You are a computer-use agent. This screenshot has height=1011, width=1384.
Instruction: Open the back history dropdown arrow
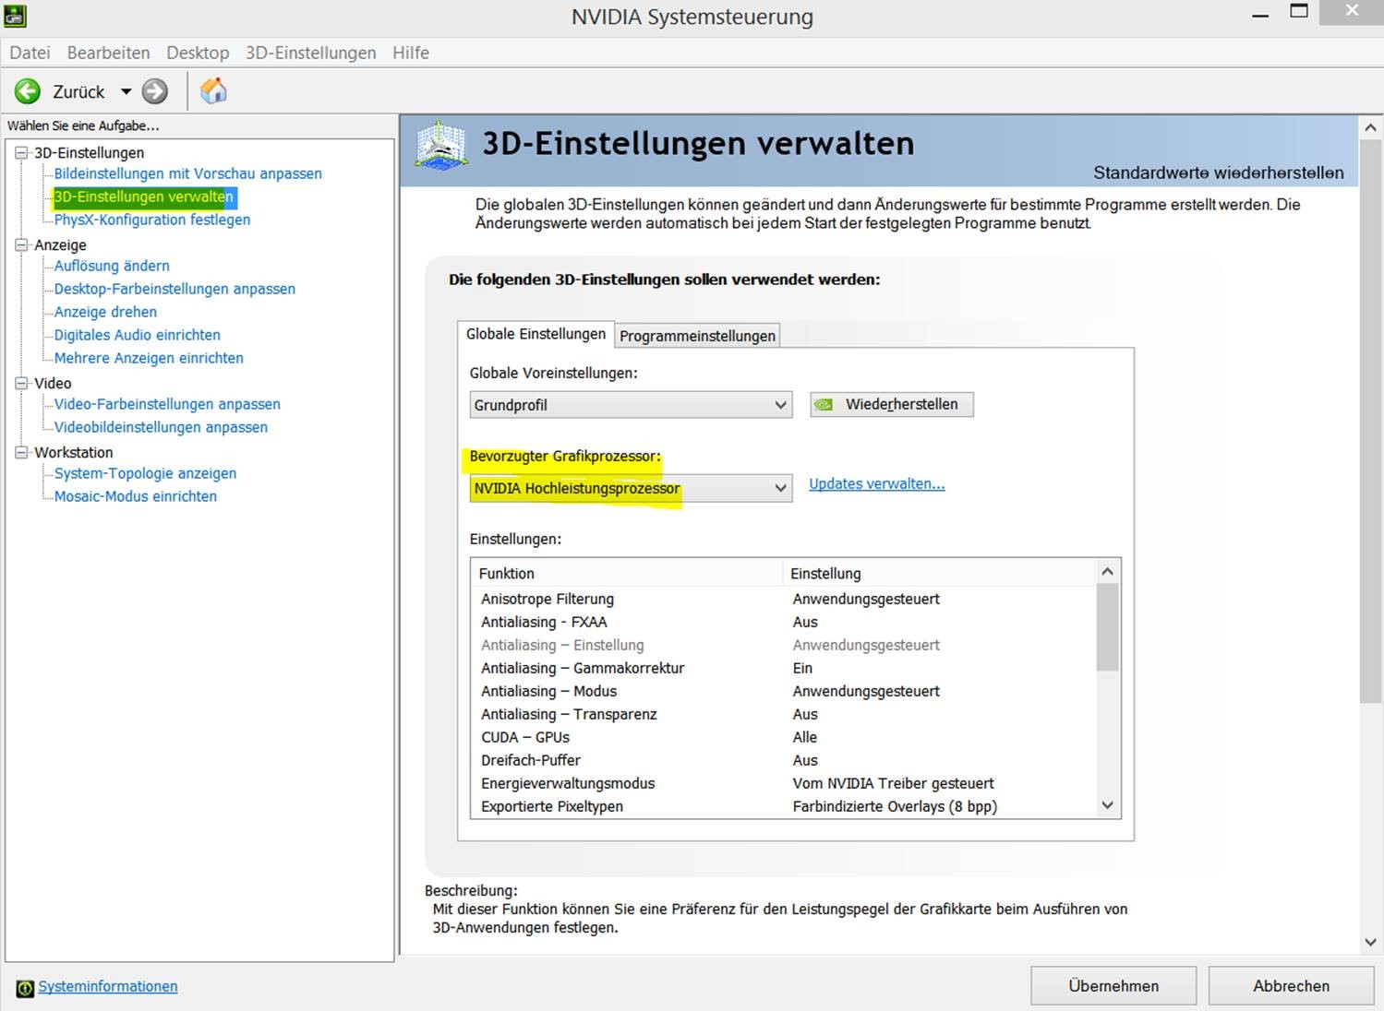point(126,91)
